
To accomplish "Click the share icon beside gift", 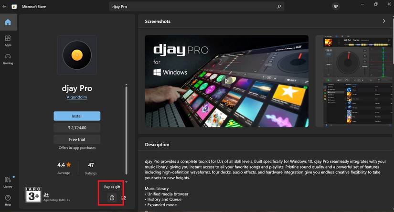I will [123, 198].
